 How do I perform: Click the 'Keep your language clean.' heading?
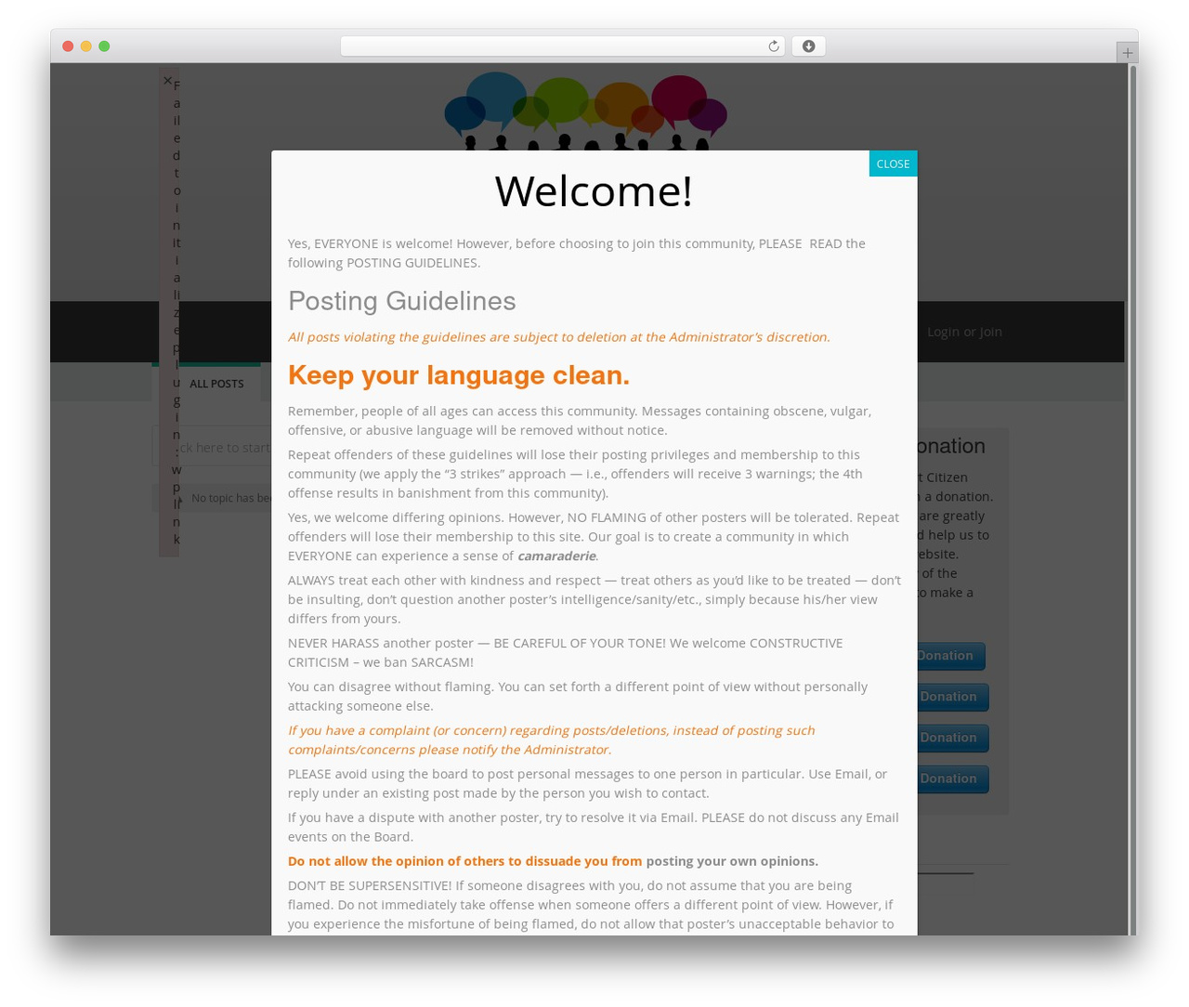(x=459, y=375)
